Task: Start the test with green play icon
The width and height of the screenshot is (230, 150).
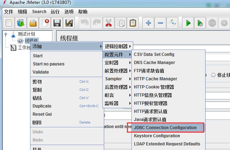Action: tap(188, 23)
